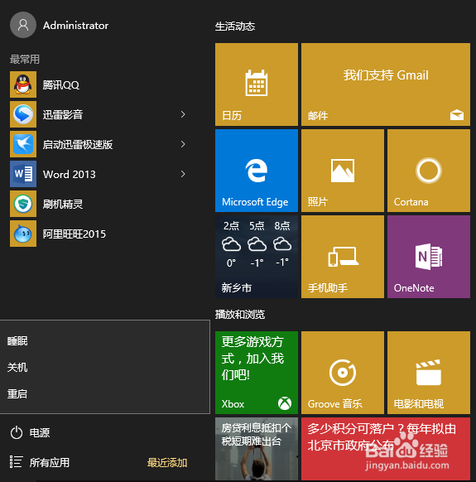
Task: Open the 手机助手 tile
Action: click(x=343, y=257)
